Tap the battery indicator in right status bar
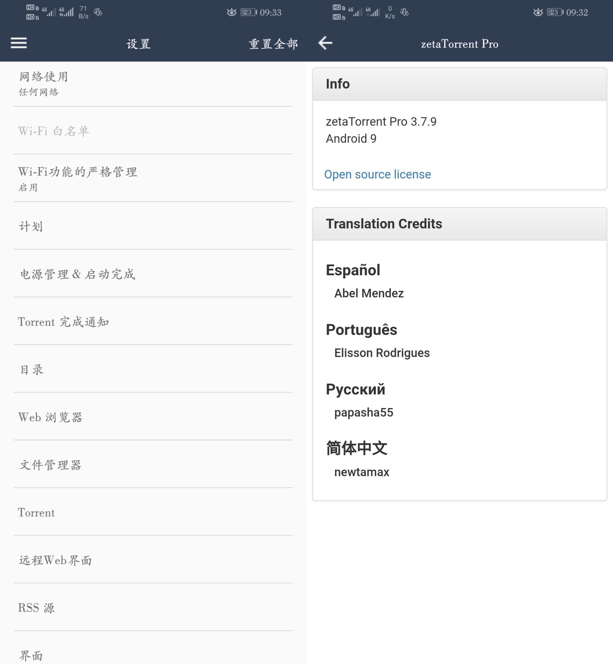 point(555,12)
